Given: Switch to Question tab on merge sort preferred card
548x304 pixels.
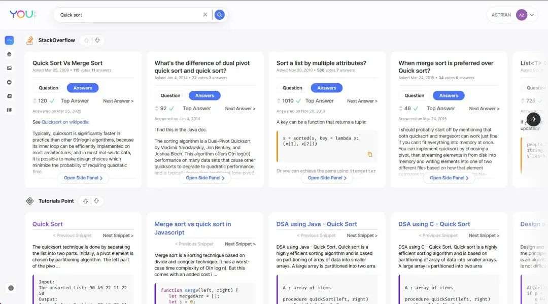Looking at the screenshot, I should click(x=415, y=96).
